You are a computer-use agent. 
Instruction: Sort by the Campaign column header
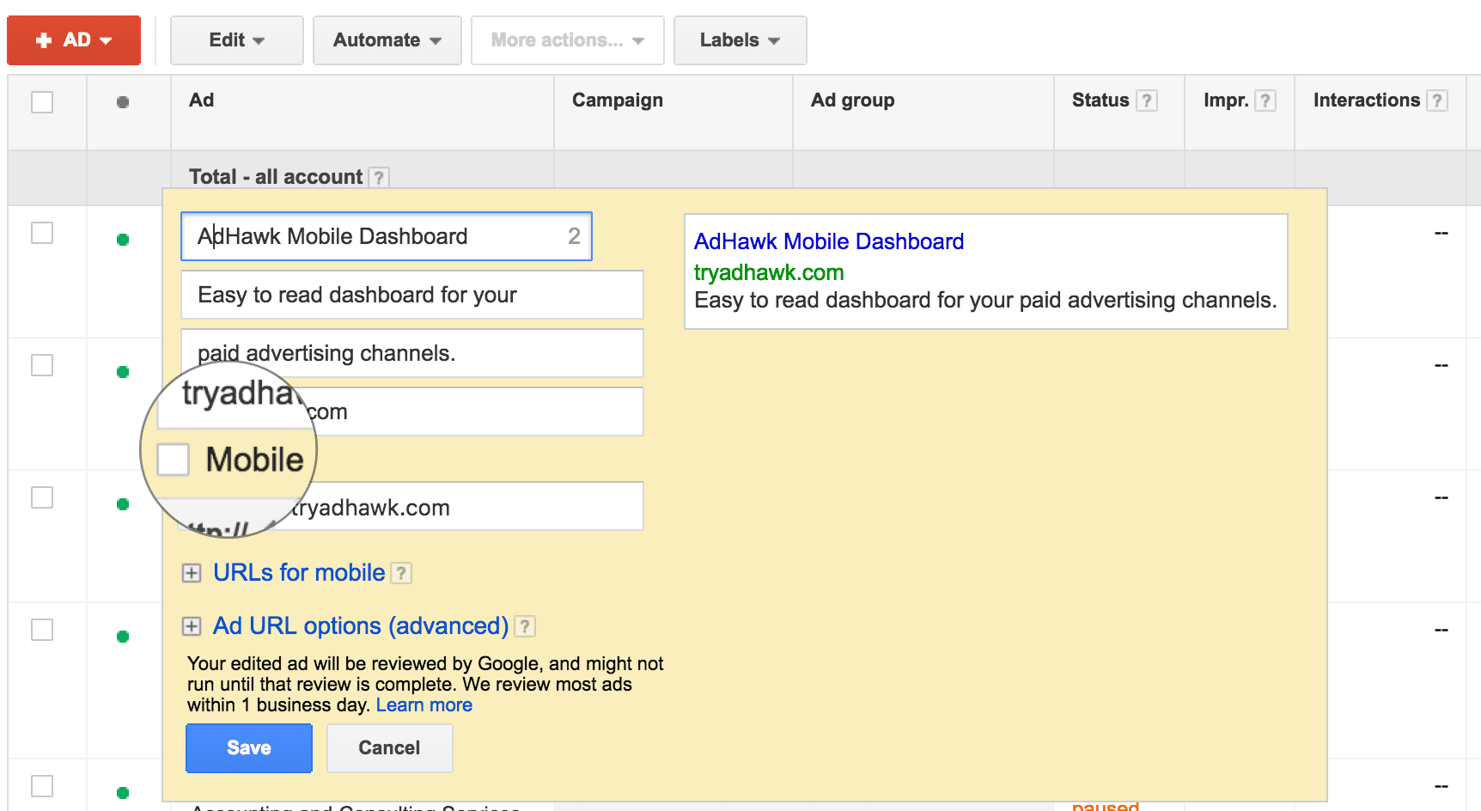[x=618, y=100]
